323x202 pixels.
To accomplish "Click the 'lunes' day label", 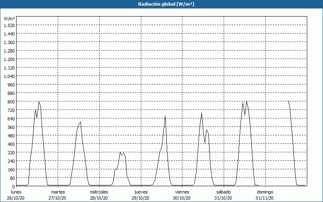I will point(16,192).
